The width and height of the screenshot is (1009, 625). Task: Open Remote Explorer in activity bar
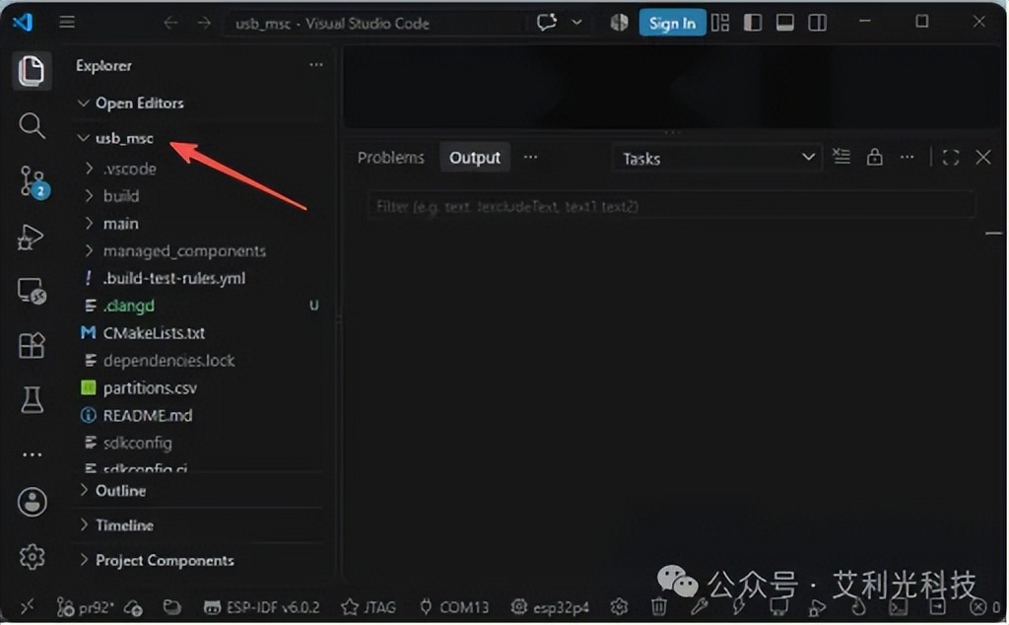(x=32, y=291)
